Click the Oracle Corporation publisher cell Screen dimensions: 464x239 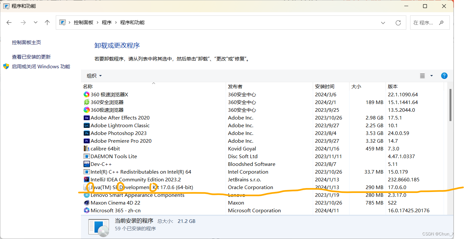click(251, 187)
